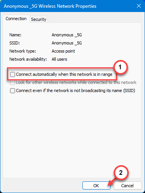Click the Anonymous _5G value beside Name
Image resolution: width=145 pixels, height=193 pixels.
click(x=67, y=35)
